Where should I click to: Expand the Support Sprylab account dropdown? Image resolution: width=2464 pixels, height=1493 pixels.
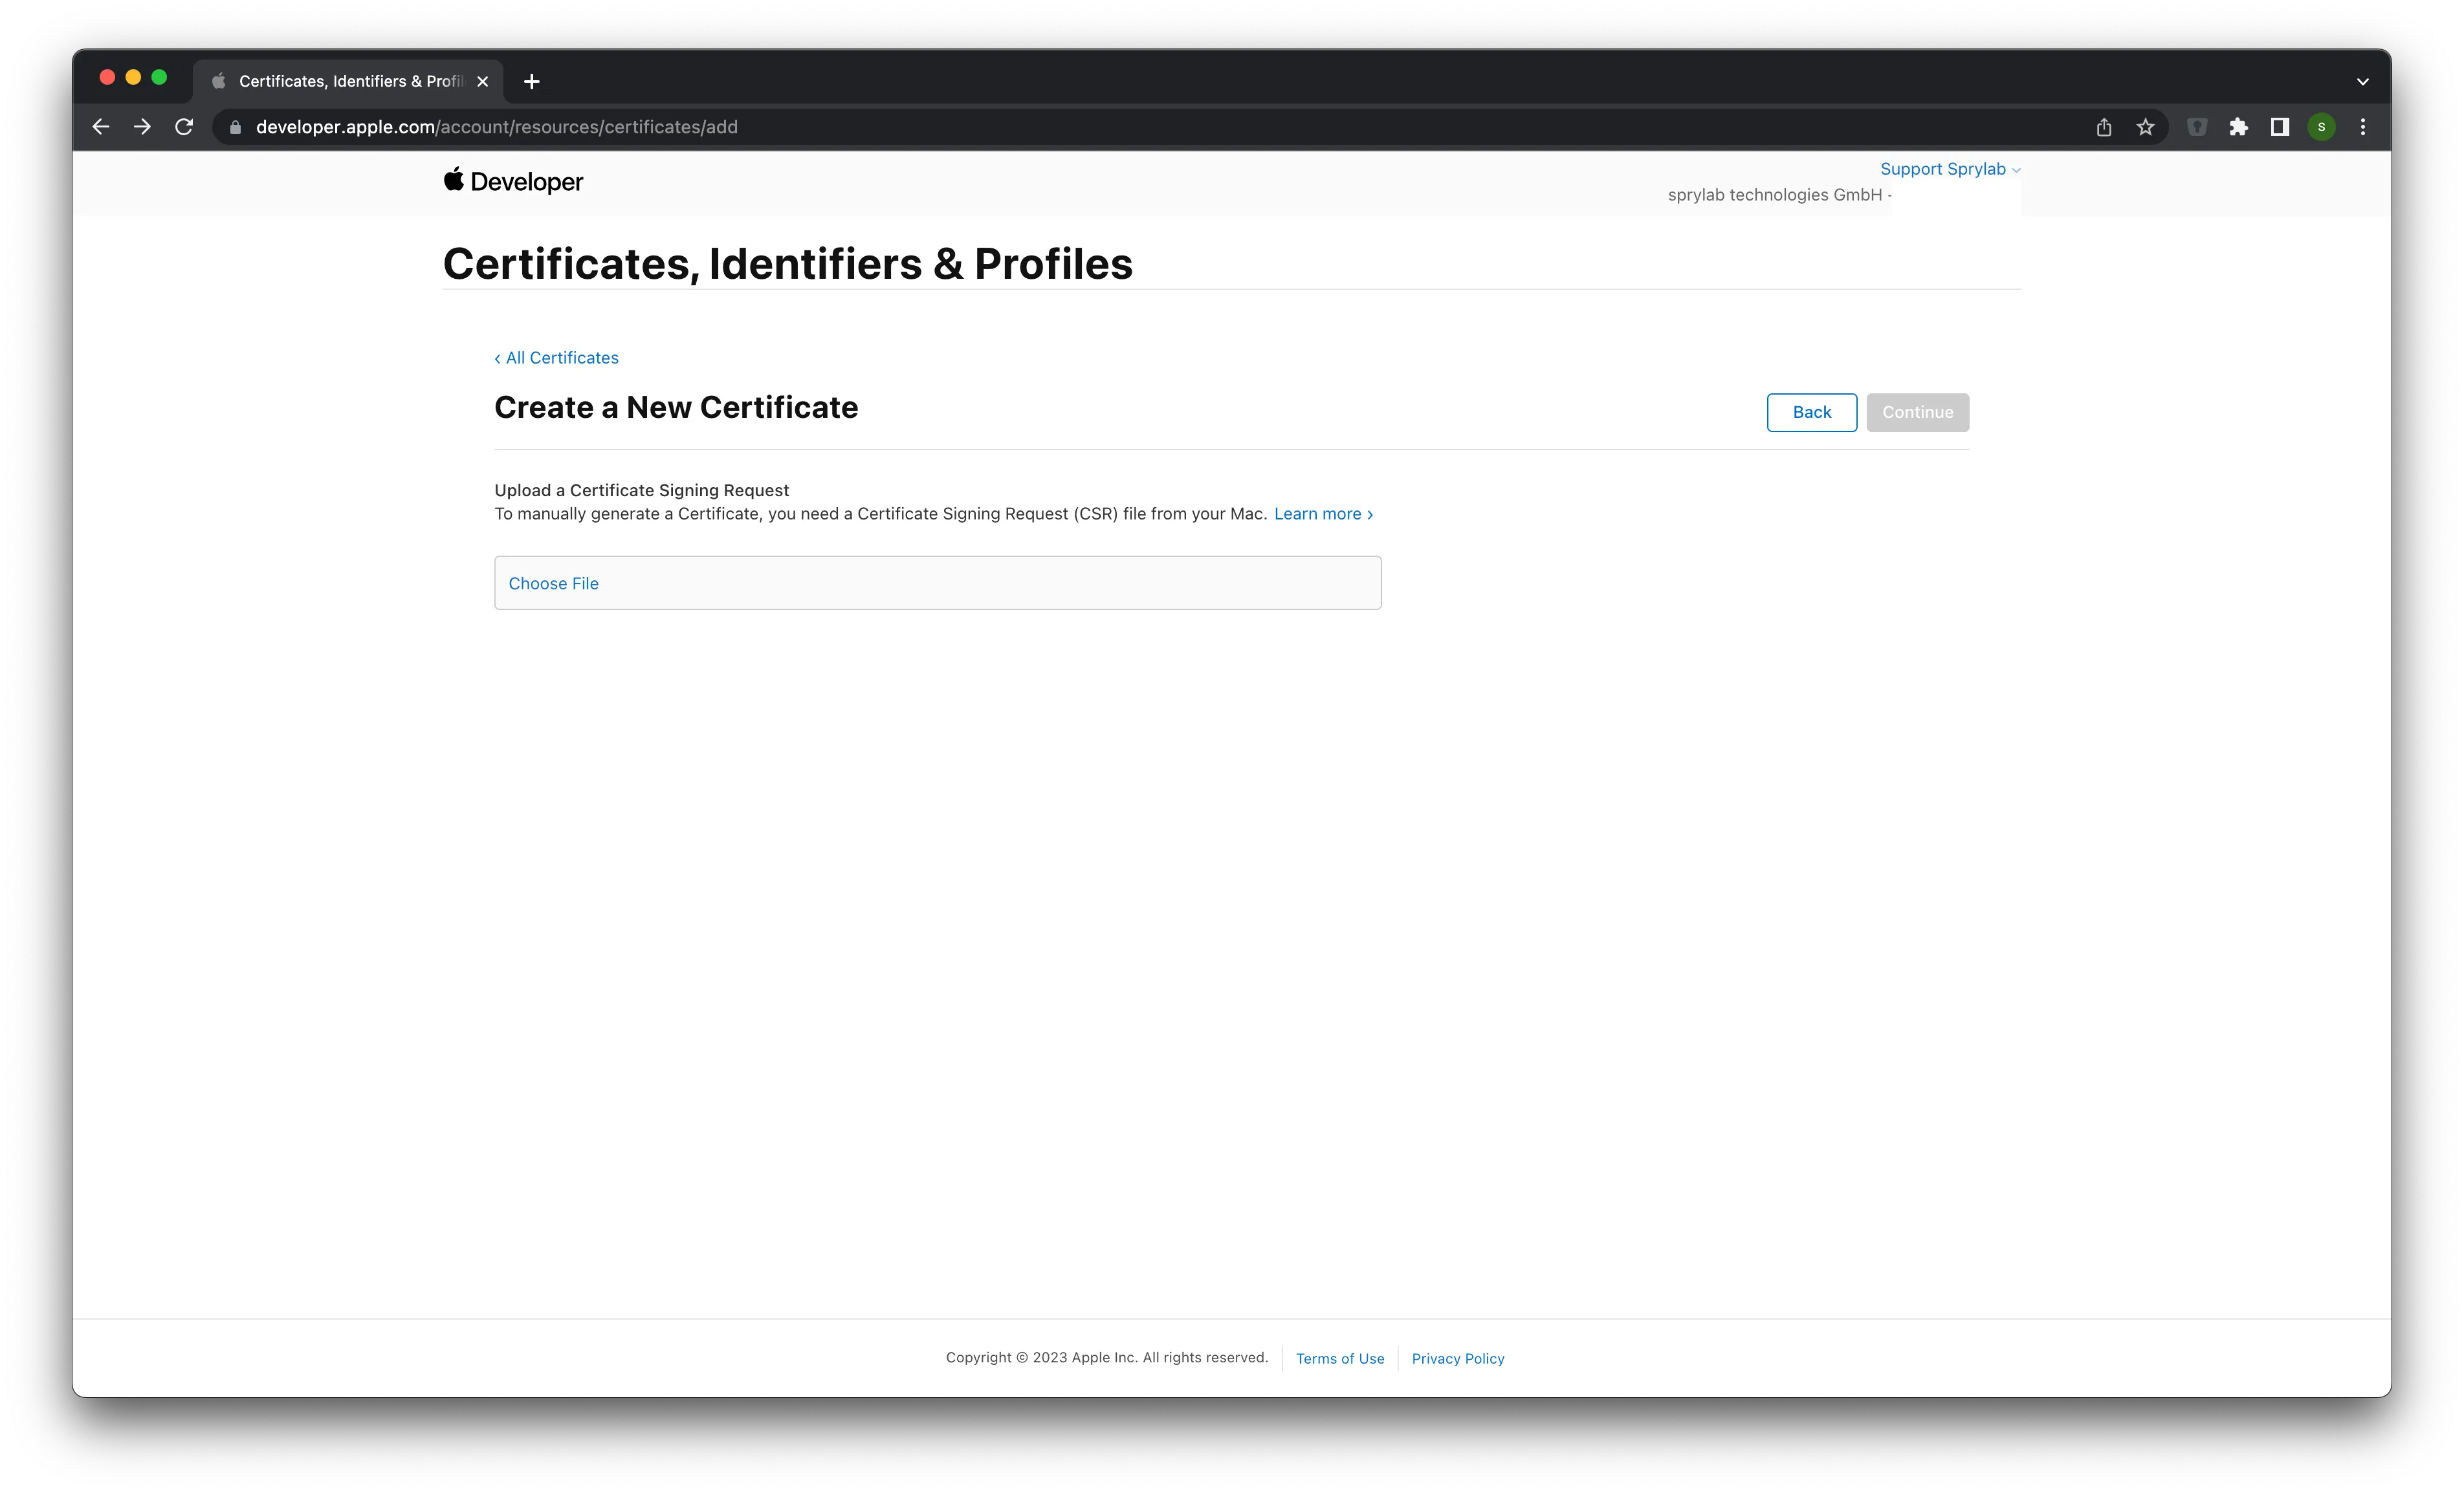(x=1950, y=169)
